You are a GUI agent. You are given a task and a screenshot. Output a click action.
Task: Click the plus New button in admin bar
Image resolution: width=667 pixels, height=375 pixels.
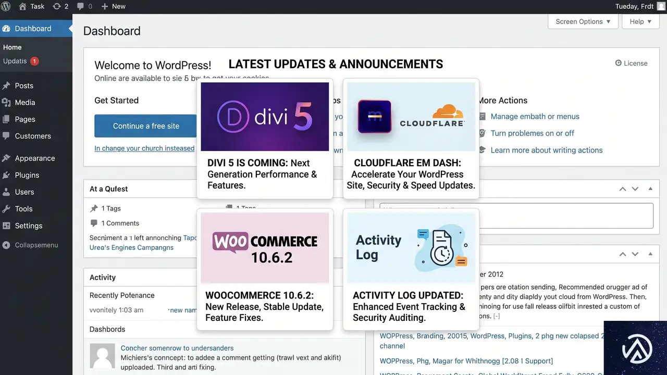coord(113,6)
